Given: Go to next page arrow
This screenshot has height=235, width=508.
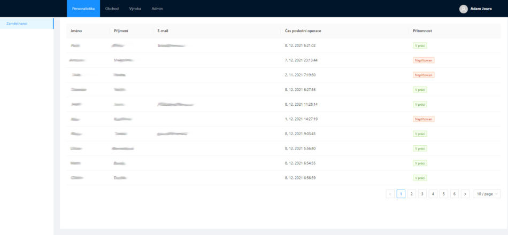Looking at the screenshot, I should 465,194.
